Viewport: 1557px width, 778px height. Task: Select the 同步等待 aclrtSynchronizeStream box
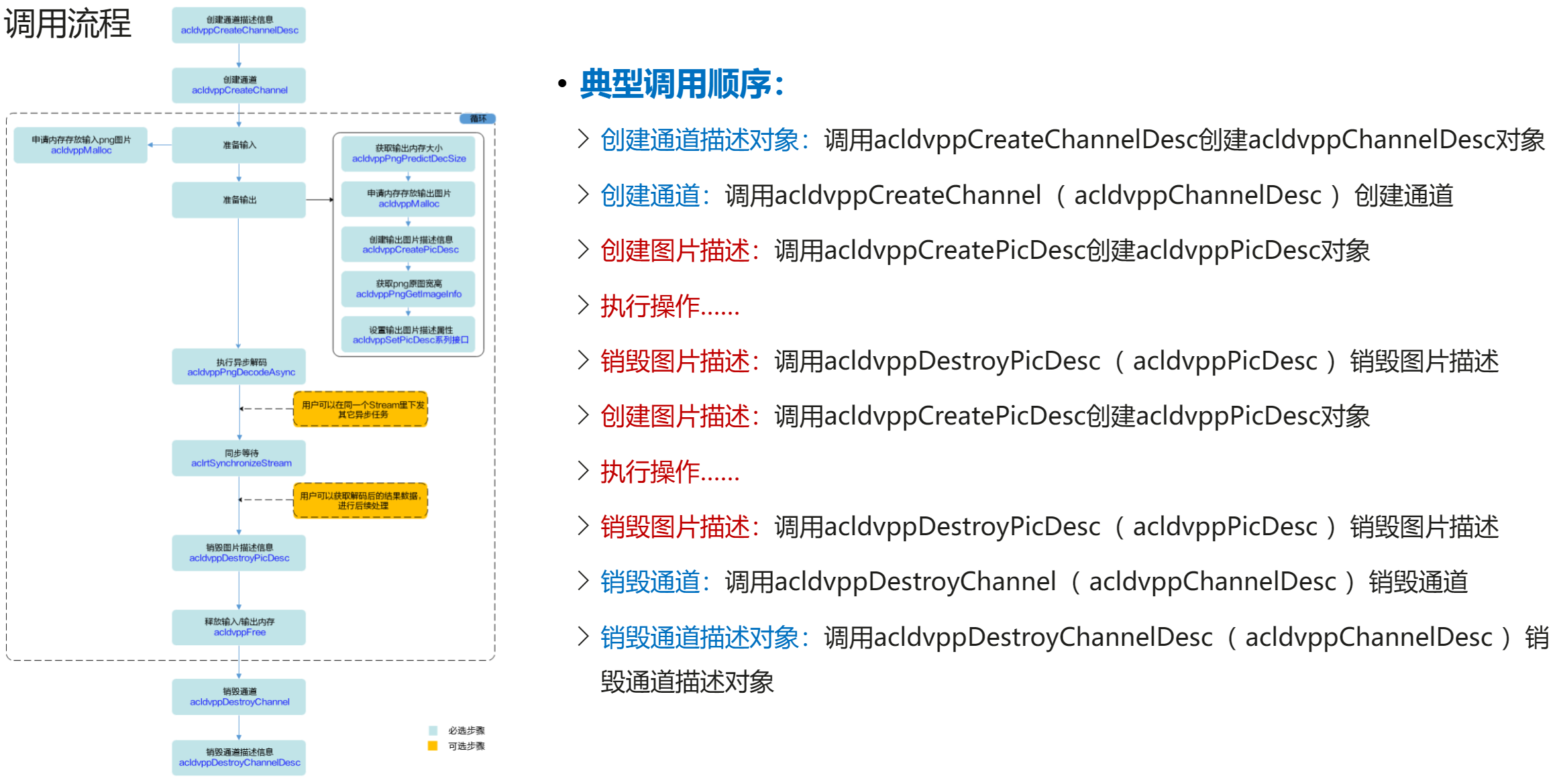[239, 458]
